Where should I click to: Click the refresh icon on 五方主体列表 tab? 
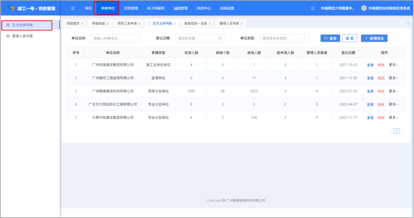pyautogui.click(x=149, y=24)
